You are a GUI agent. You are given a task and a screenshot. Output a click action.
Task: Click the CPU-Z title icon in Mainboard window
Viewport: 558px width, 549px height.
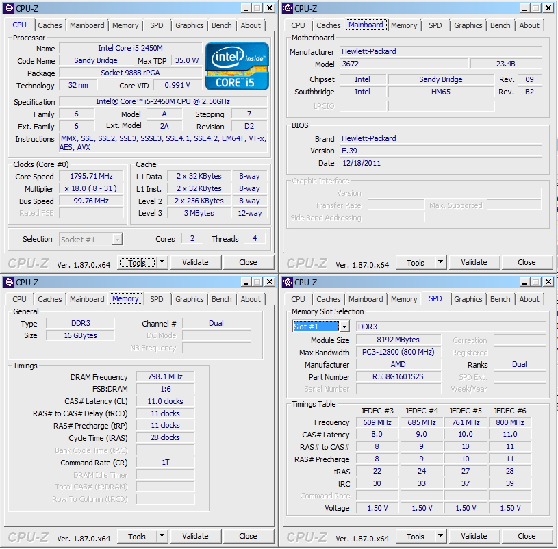287,8
